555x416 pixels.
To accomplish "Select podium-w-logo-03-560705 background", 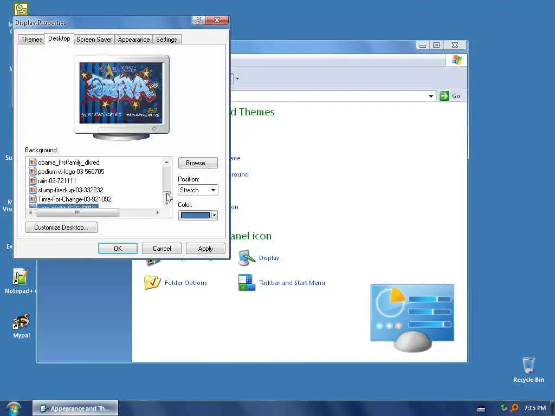I will (x=71, y=172).
